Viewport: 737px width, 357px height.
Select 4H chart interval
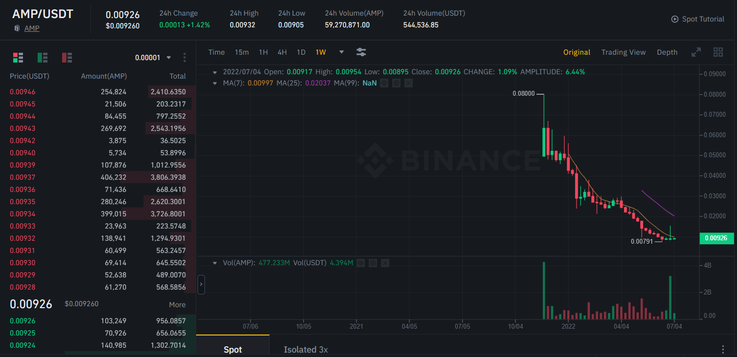tap(282, 52)
